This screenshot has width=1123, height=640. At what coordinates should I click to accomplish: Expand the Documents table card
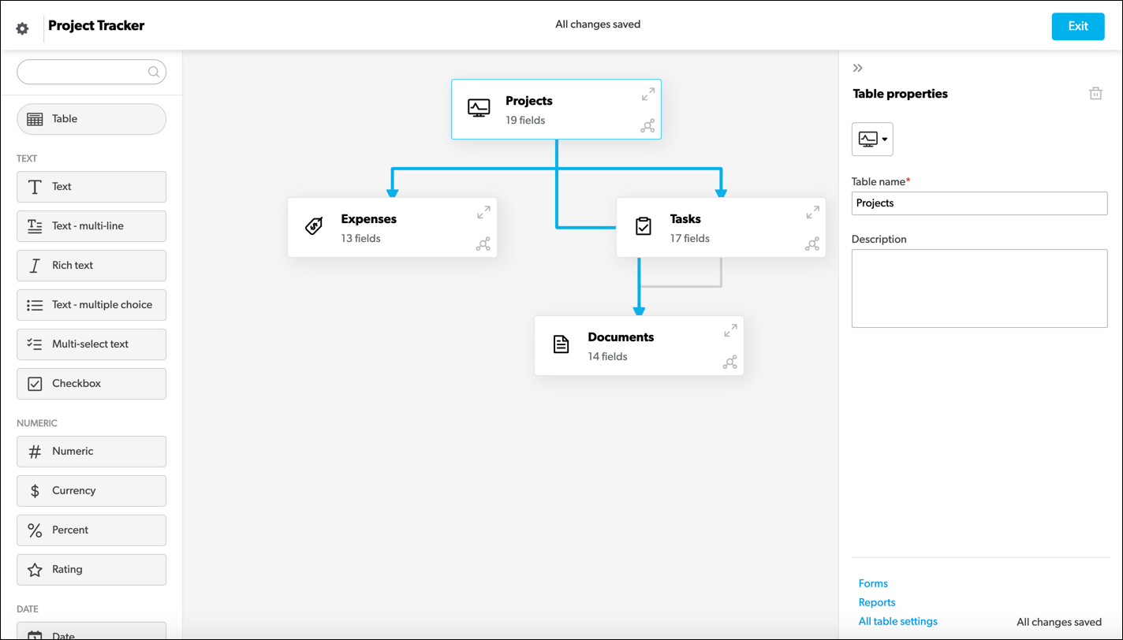coord(730,331)
